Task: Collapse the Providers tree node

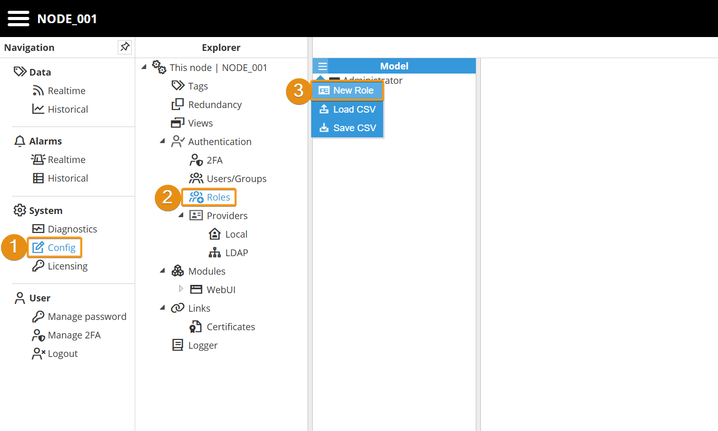Action: [181, 215]
